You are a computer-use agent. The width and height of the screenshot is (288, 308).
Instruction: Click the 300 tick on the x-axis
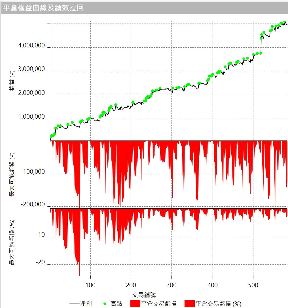tap(171, 285)
